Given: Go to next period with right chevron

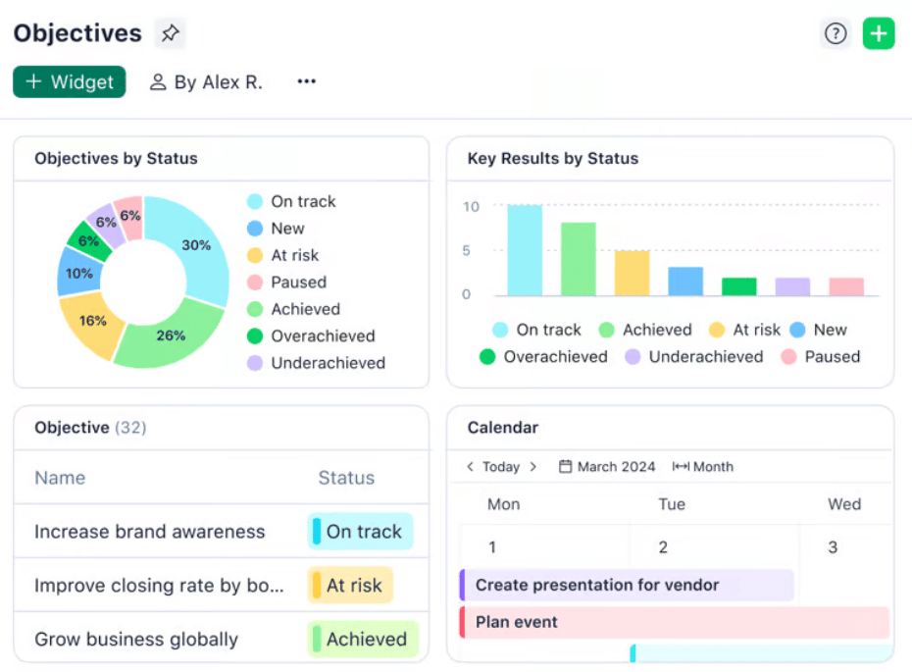Looking at the screenshot, I should [x=532, y=467].
